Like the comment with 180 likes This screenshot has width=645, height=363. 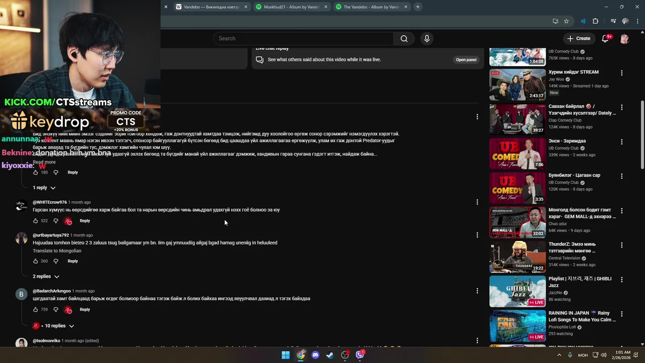(35, 172)
